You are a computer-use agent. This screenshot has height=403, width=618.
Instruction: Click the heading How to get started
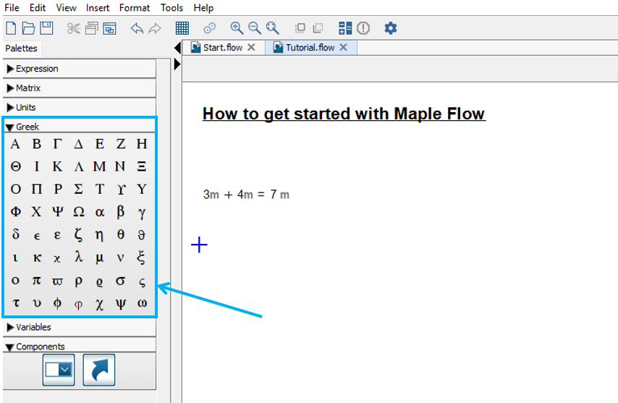point(344,114)
